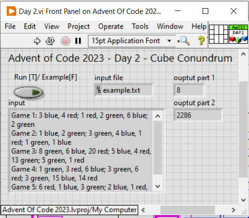Screen dimensions: 249x218
Task: Click the 'Advent of Code 2023 - Day 2' title text
Action: pos(74,58)
